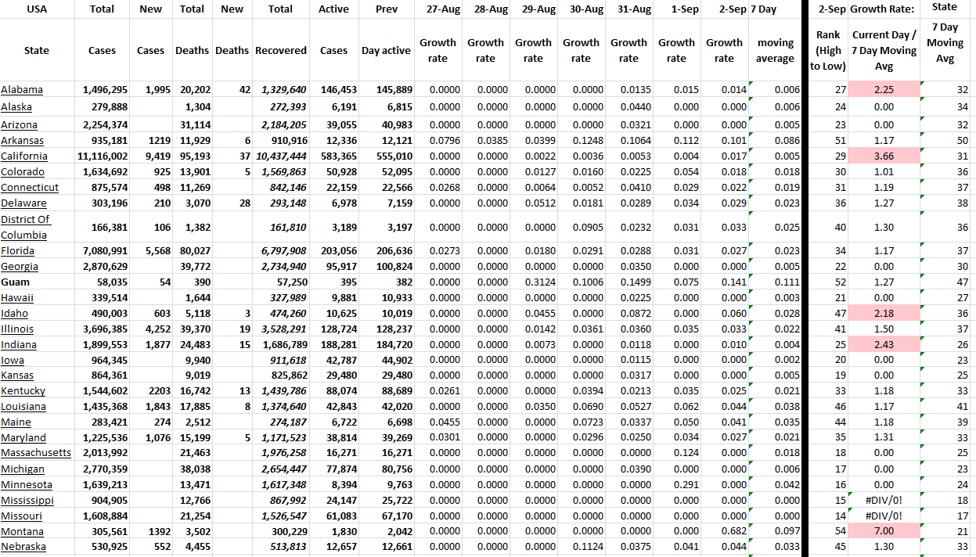Open the Alabama state link
This screenshot has width=976, height=557.
(22, 90)
